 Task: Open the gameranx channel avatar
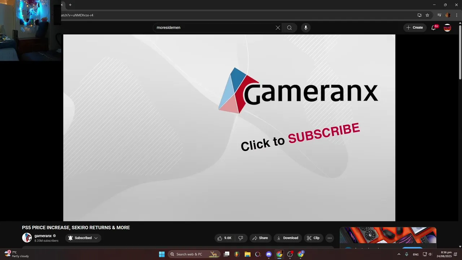point(27,238)
